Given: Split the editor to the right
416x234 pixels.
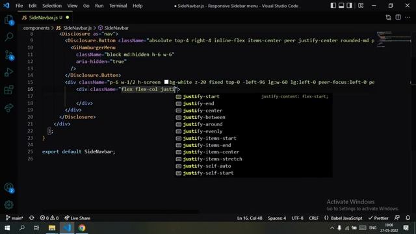Looking at the screenshot, I should pyautogui.click(x=398, y=18).
